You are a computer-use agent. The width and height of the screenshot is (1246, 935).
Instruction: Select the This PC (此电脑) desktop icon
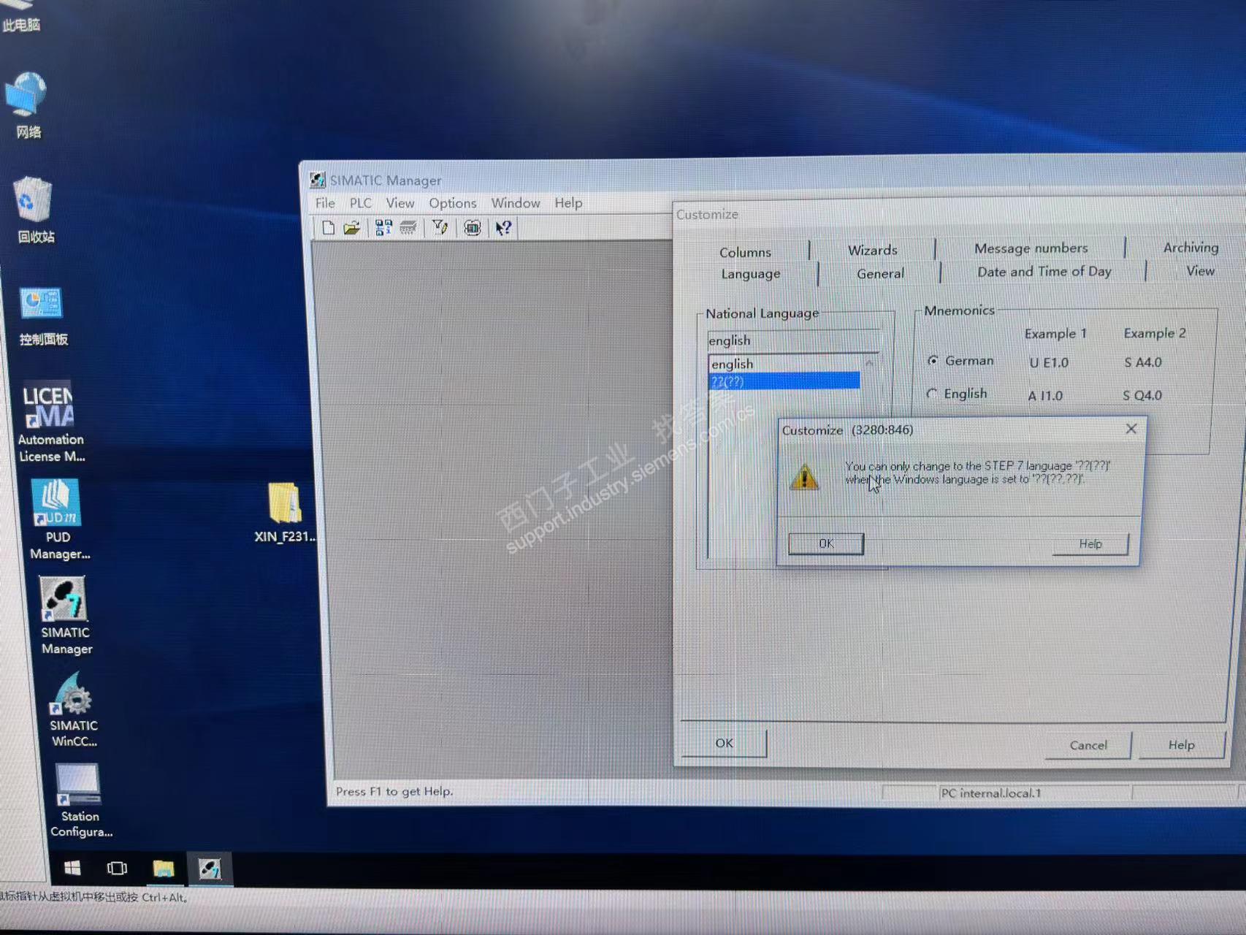(x=21, y=18)
